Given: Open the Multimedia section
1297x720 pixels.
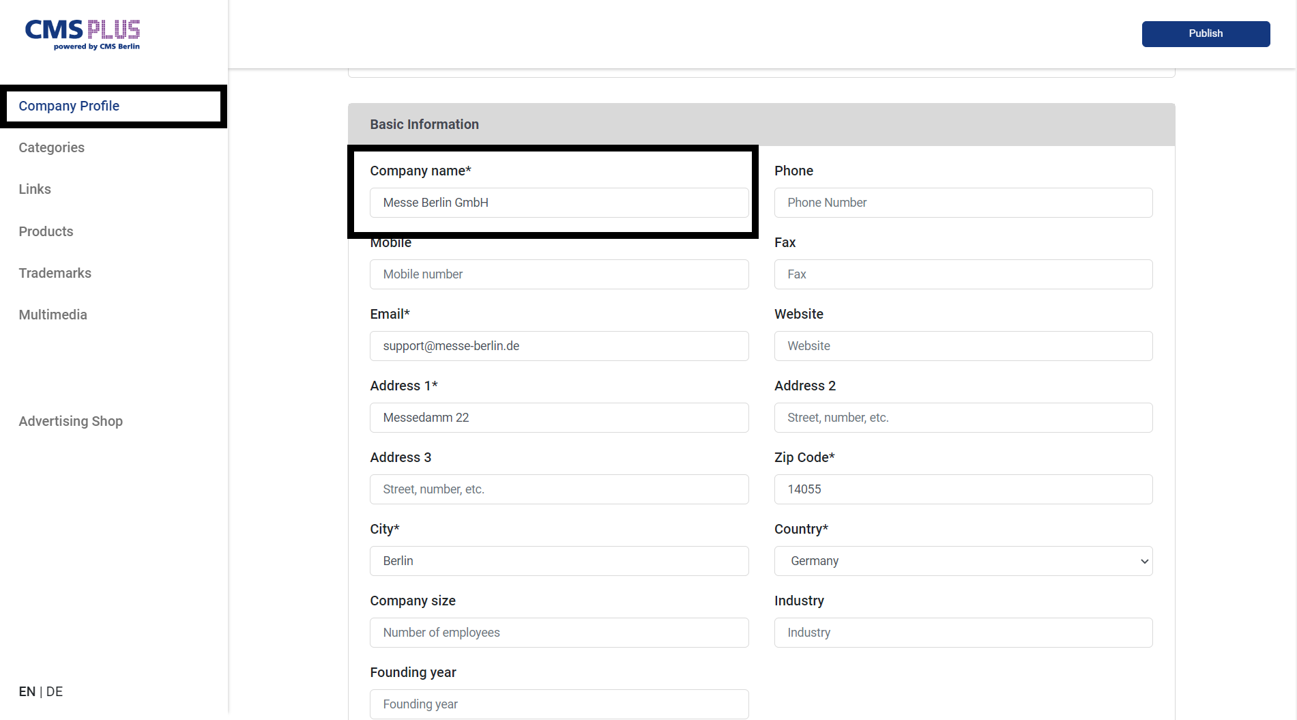Looking at the screenshot, I should coord(53,315).
